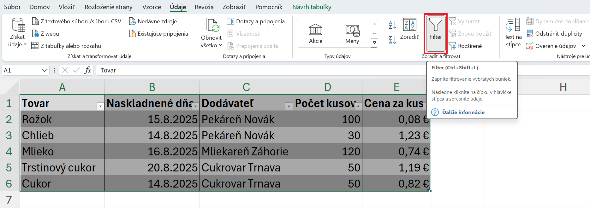Image resolution: width=590 pixels, height=208 pixels.
Task: Sort descending Z to A
Action: tap(392, 40)
